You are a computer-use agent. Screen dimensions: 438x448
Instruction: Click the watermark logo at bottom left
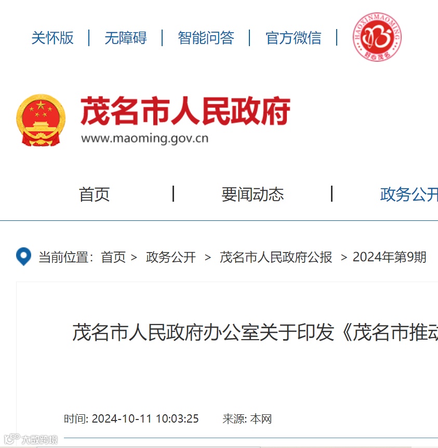(x=31, y=439)
